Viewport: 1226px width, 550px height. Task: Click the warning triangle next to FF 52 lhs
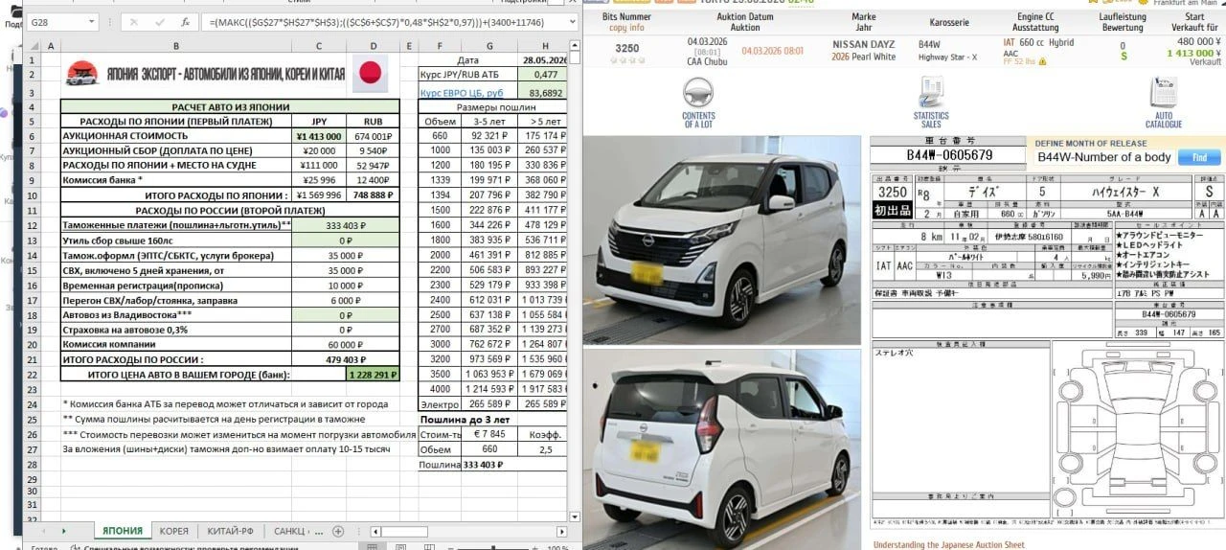click(x=1042, y=61)
